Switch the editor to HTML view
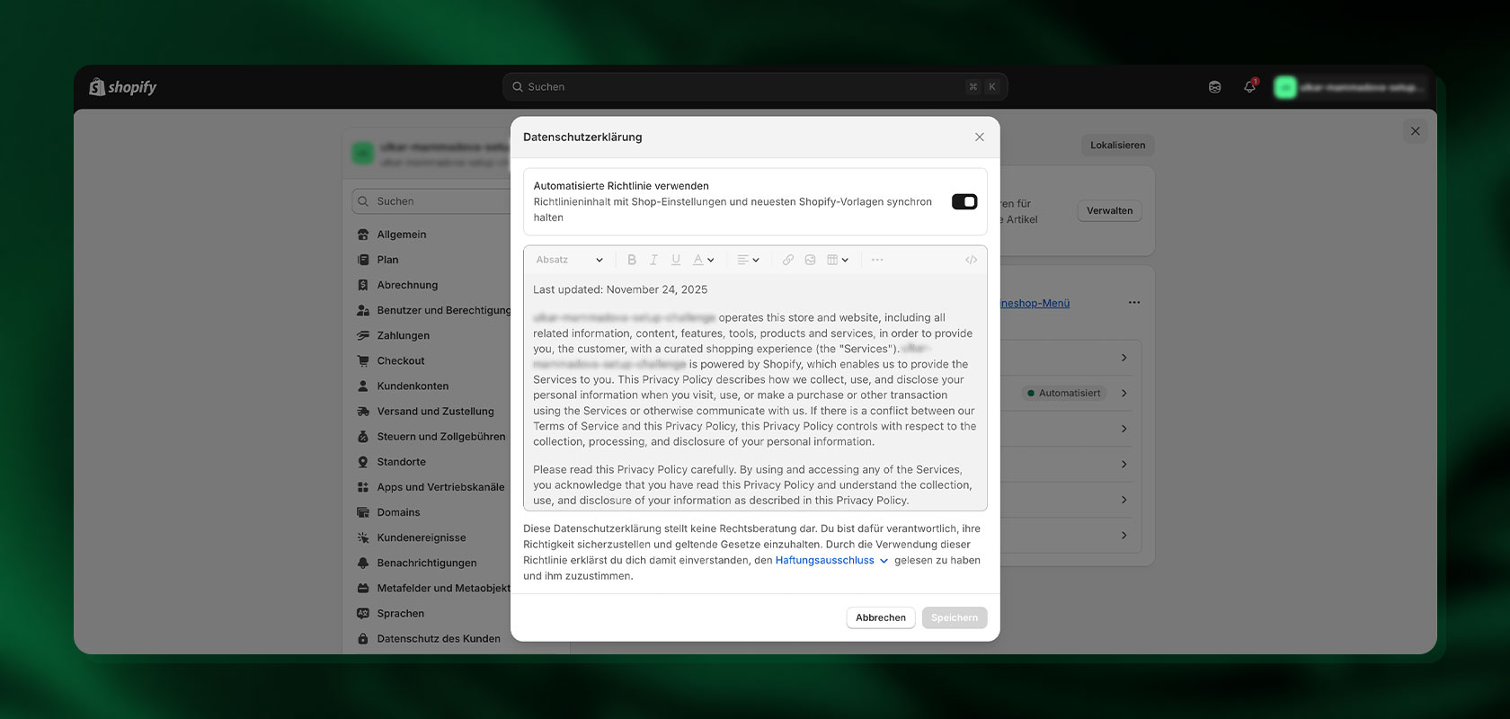Viewport: 1510px width, 719px height. tap(971, 260)
